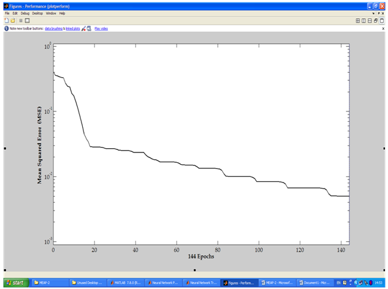This screenshot has width=388, height=289.
Task: Select the Float layout icon
Action: pos(376,20)
